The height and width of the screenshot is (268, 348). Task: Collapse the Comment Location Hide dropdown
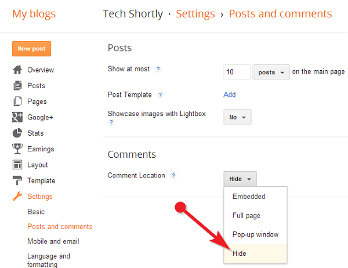pos(240,179)
